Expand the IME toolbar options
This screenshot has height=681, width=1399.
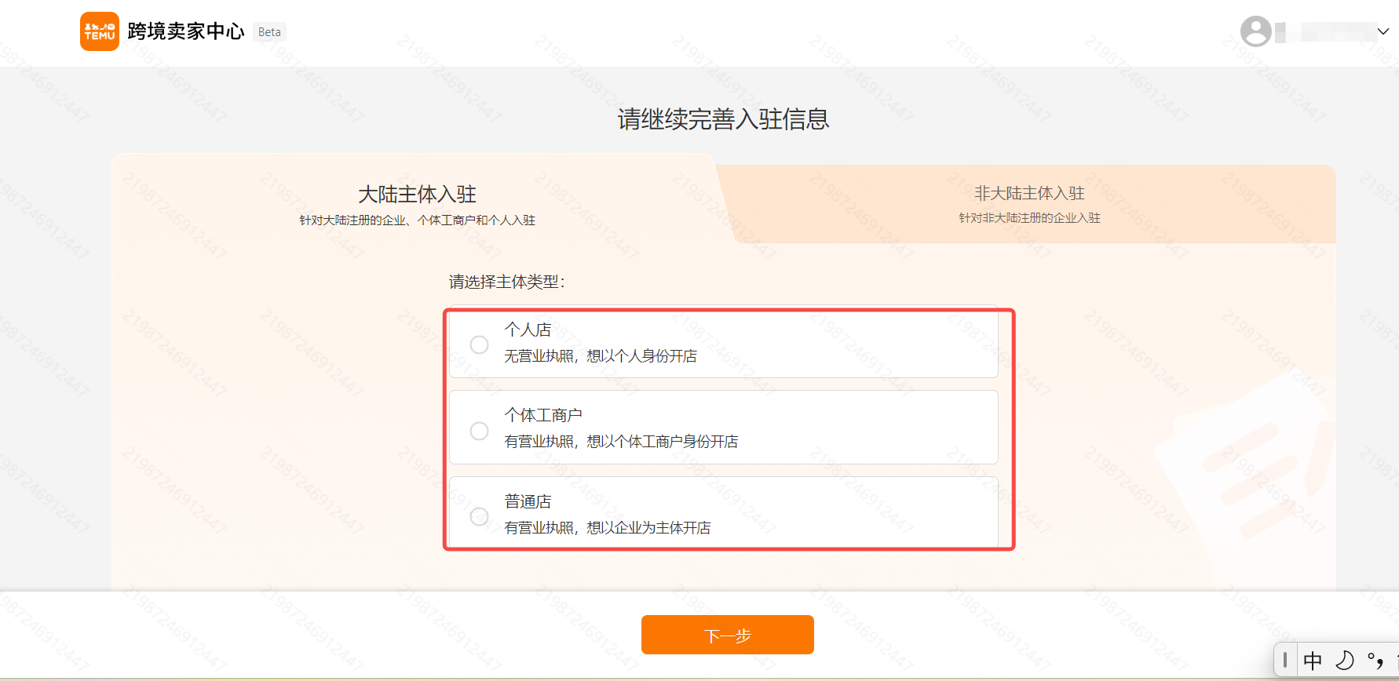[x=1394, y=660]
